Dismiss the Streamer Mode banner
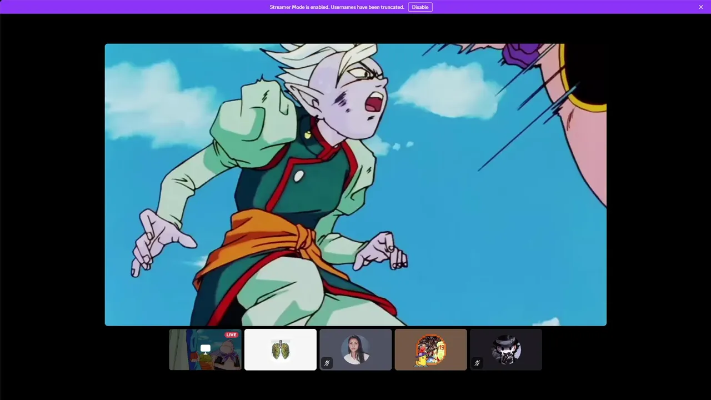This screenshot has width=711, height=400. coord(701,7)
